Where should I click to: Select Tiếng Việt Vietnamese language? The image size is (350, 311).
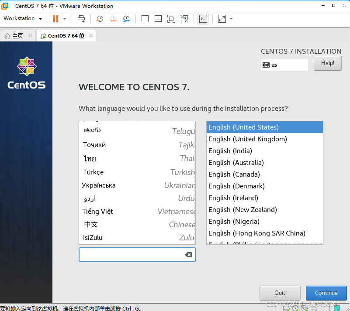(x=137, y=211)
